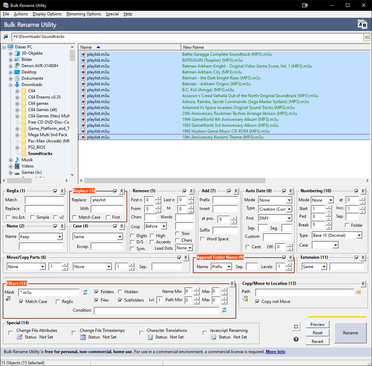Click the refresh arrows next to Condition field
372x366 pixels.
click(x=224, y=310)
